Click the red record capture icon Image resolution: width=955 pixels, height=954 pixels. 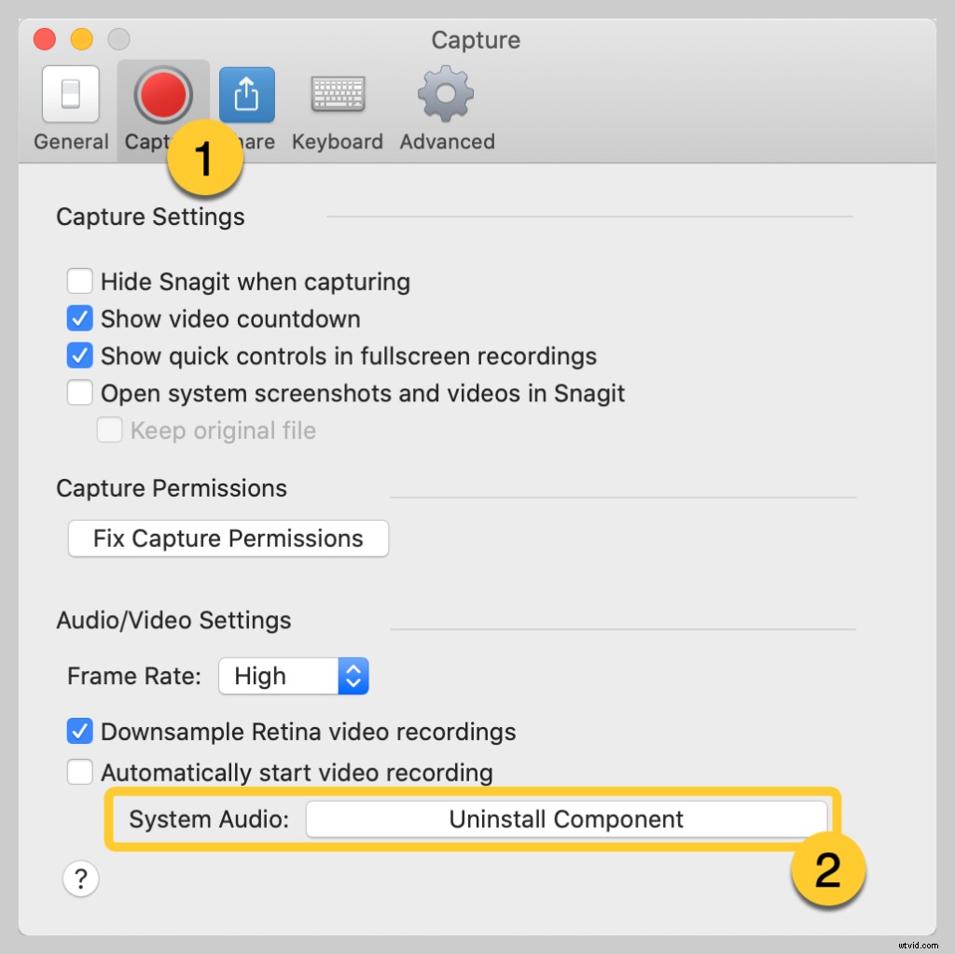[163, 93]
